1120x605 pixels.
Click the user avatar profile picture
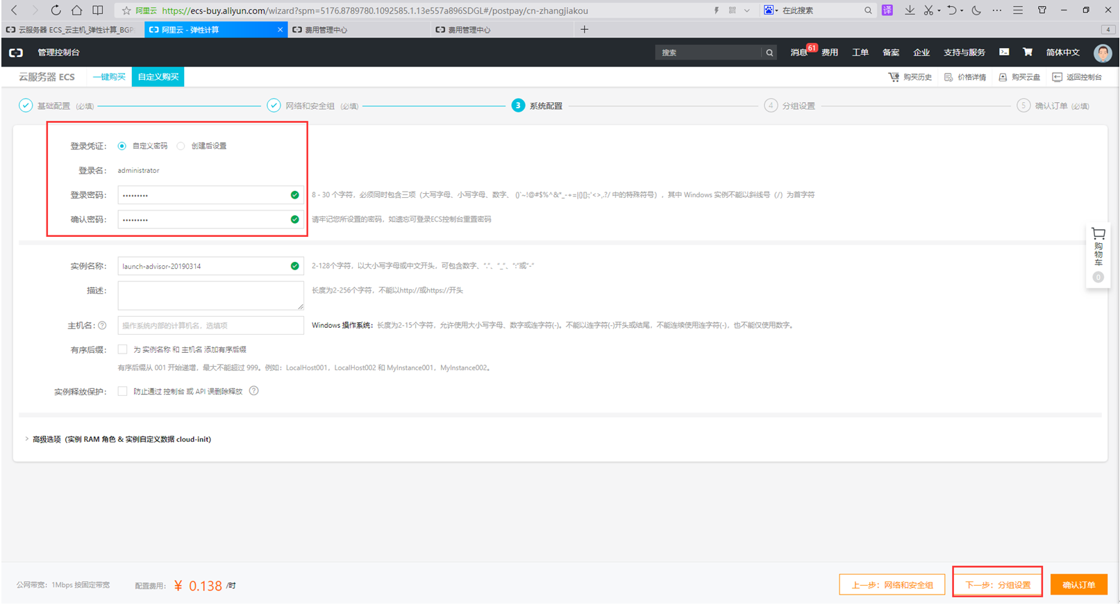(1102, 53)
